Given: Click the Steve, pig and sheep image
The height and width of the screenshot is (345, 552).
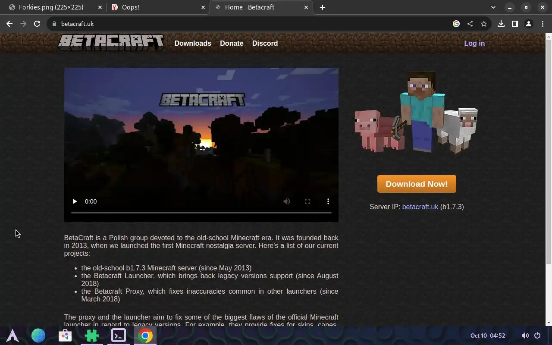Looking at the screenshot, I should (x=416, y=112).
